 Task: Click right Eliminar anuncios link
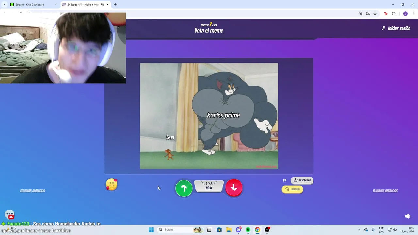[x=385, y=191]
